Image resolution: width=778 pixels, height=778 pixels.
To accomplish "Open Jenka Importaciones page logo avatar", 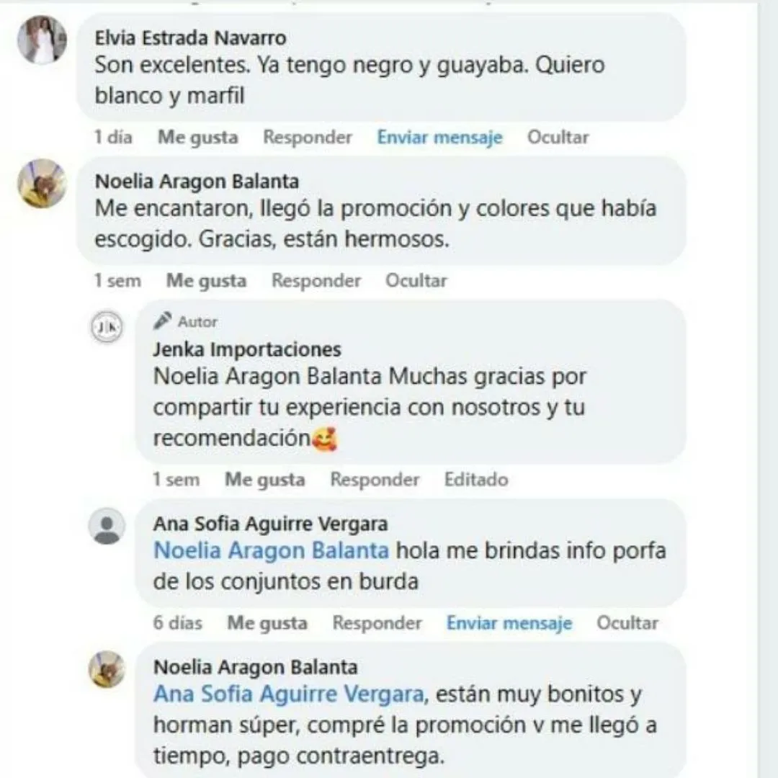I will click(107, 327).
